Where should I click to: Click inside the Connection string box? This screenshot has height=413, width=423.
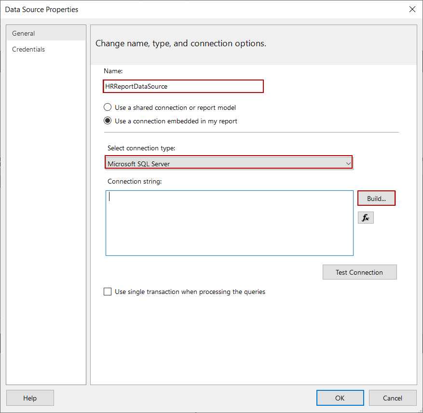(229, 223)
